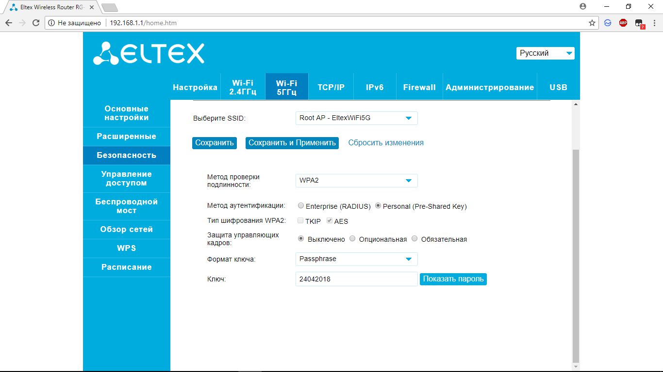This screenshot has width=663, height=372.
Task: Open Основные настройки in sidebar
Action: pos(127,113)
